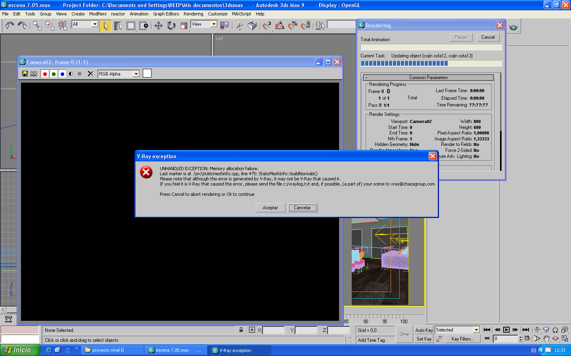Click the Pause button in Rendering dialog
Image resolution: width=571 pixels, height=356 pixels.
coord(461,37)
